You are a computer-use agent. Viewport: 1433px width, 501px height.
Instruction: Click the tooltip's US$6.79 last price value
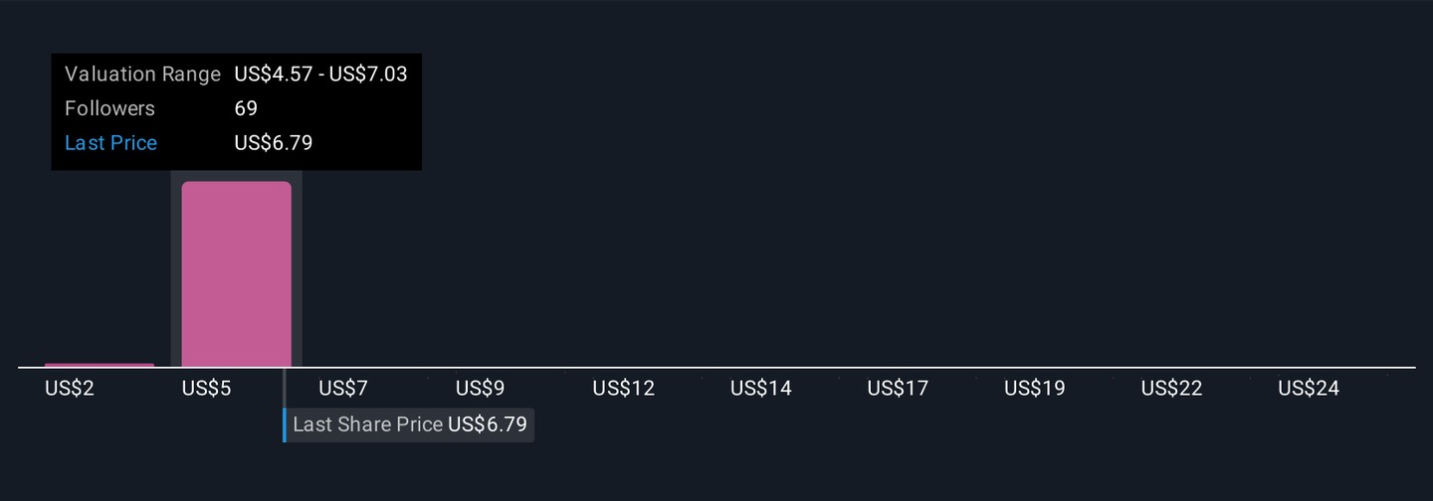[274, 143]
